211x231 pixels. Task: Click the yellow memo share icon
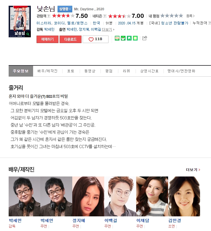coord(135,38)
